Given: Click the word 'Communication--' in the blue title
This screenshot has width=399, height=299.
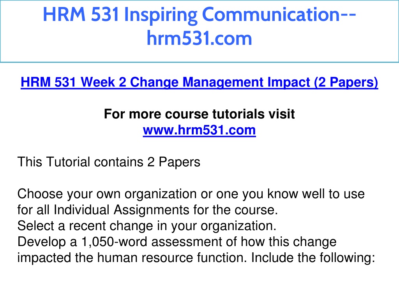Looking at the screenshot, I should click(279, 14).
